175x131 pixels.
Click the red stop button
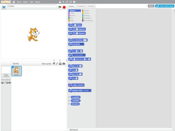(x=64, y=7)
